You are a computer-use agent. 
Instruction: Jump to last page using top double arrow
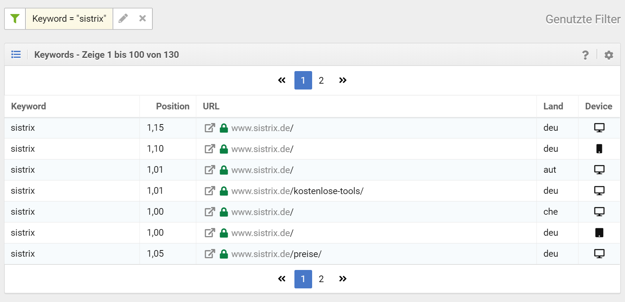click(342, 80)
